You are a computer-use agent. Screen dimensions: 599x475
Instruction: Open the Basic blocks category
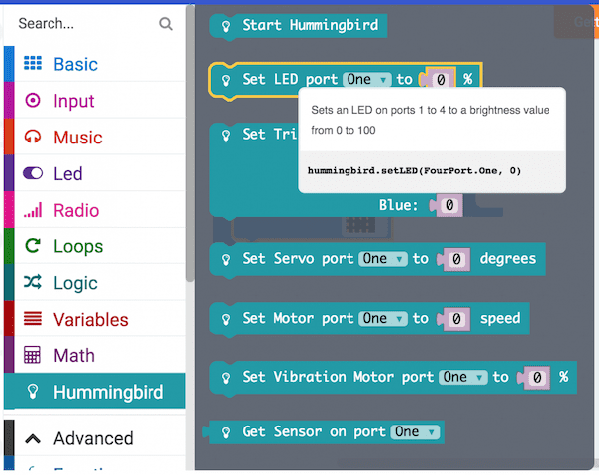pyautogui.click(x=75, y=64)
